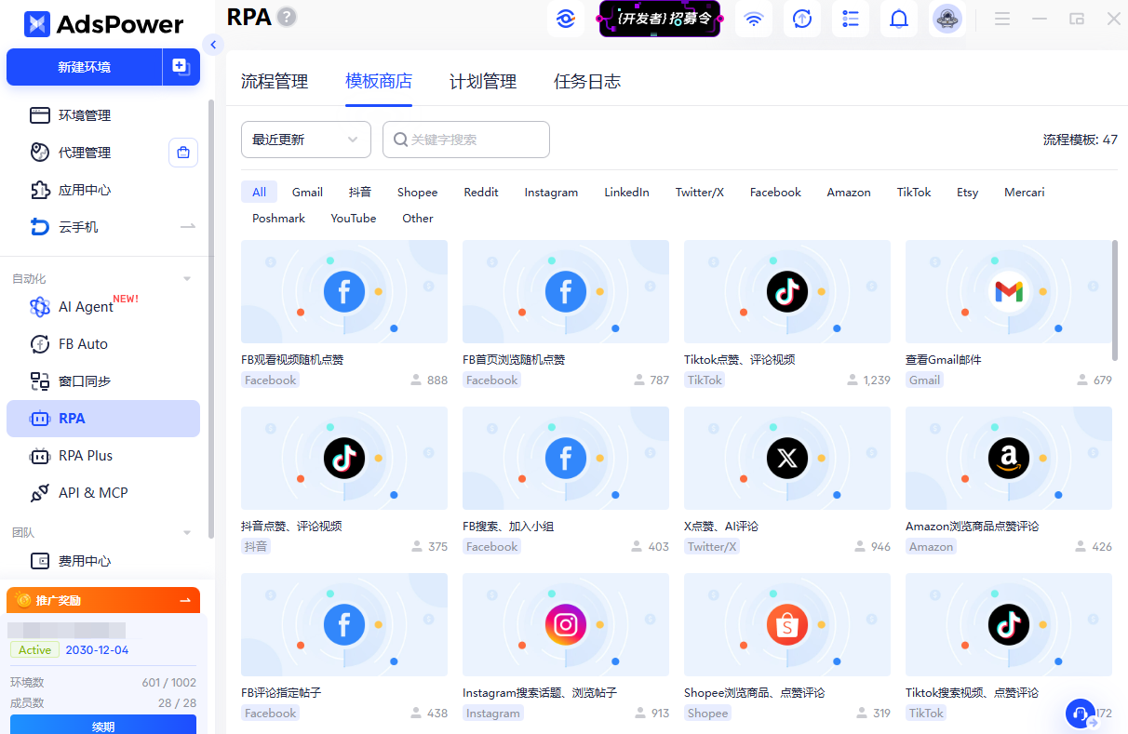The width and height of the screenshot is (1128, 734).
Task: Click the 新建环境 button
Action: 85,67
